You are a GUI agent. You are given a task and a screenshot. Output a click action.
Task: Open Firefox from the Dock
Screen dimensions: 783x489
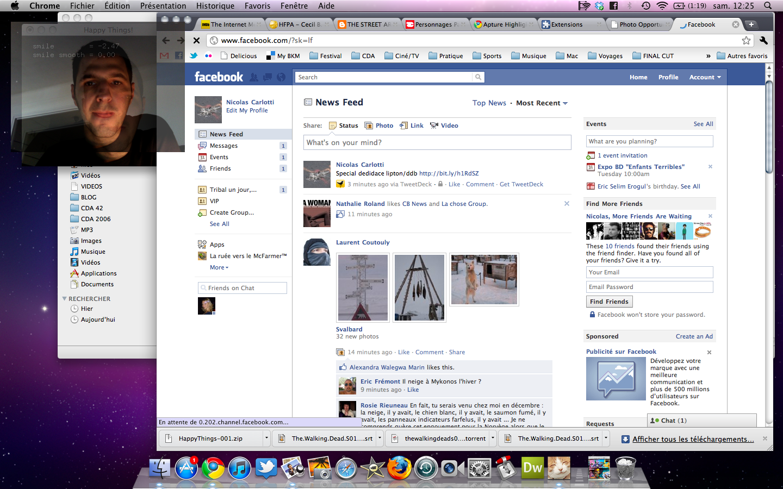[399, 468]
